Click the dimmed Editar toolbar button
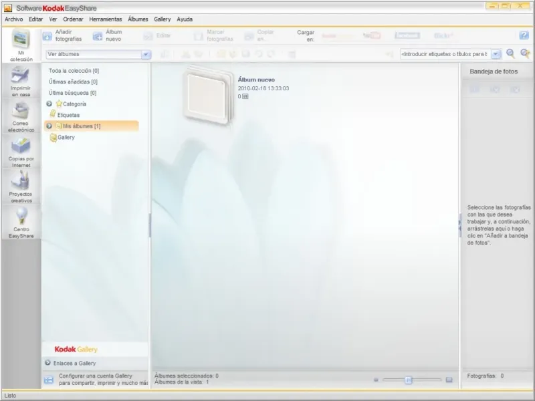Image resolution: width=535 pixels, height=401 pixels. [x=156, y=35]
